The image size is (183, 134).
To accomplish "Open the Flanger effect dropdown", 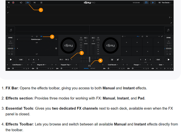I will click(x=137, y=65).
